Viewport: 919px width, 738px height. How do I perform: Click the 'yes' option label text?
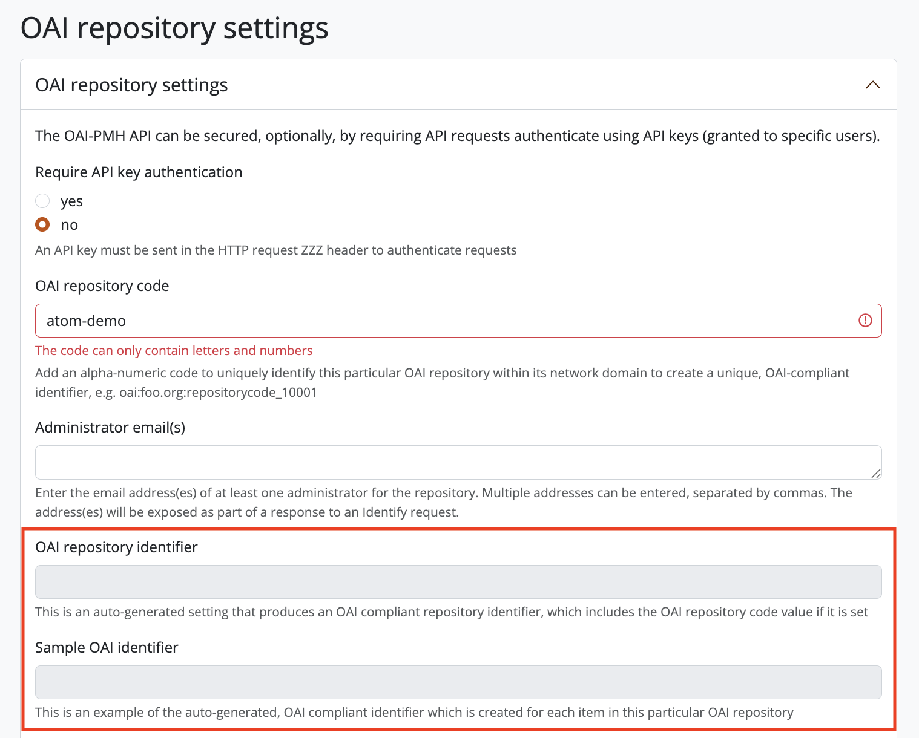71,201
